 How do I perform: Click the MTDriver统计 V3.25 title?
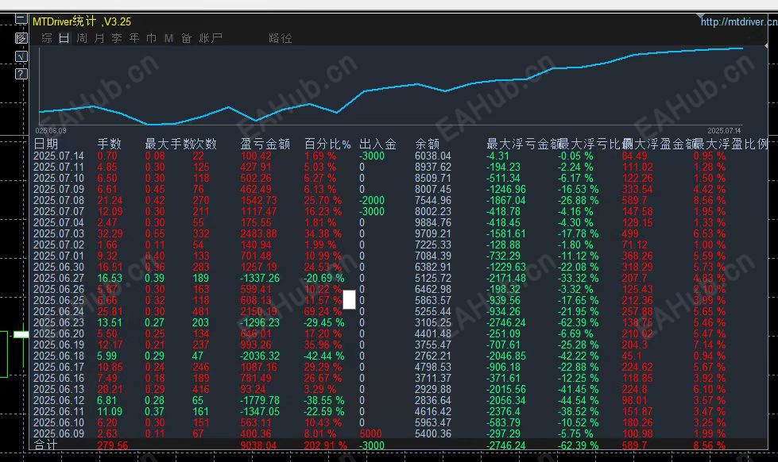(x=82, y=21)
